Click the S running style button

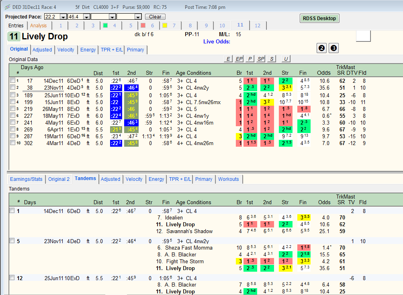point(272,59)
